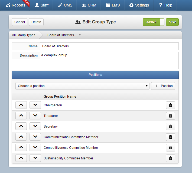
Task: Open the Help menu
Action: click(165, 5)
